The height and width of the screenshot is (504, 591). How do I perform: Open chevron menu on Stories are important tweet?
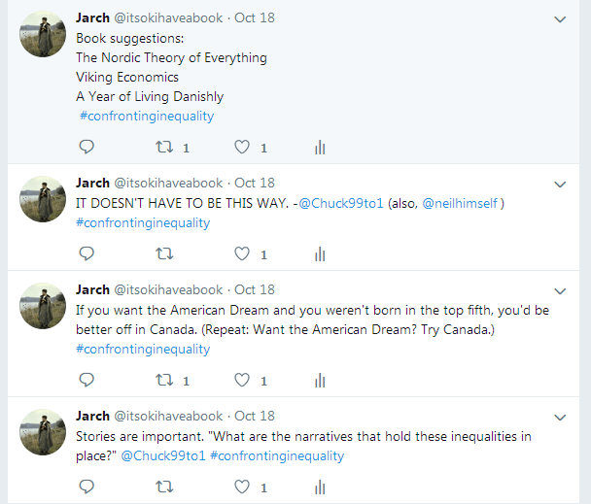[x=560, y=418]
